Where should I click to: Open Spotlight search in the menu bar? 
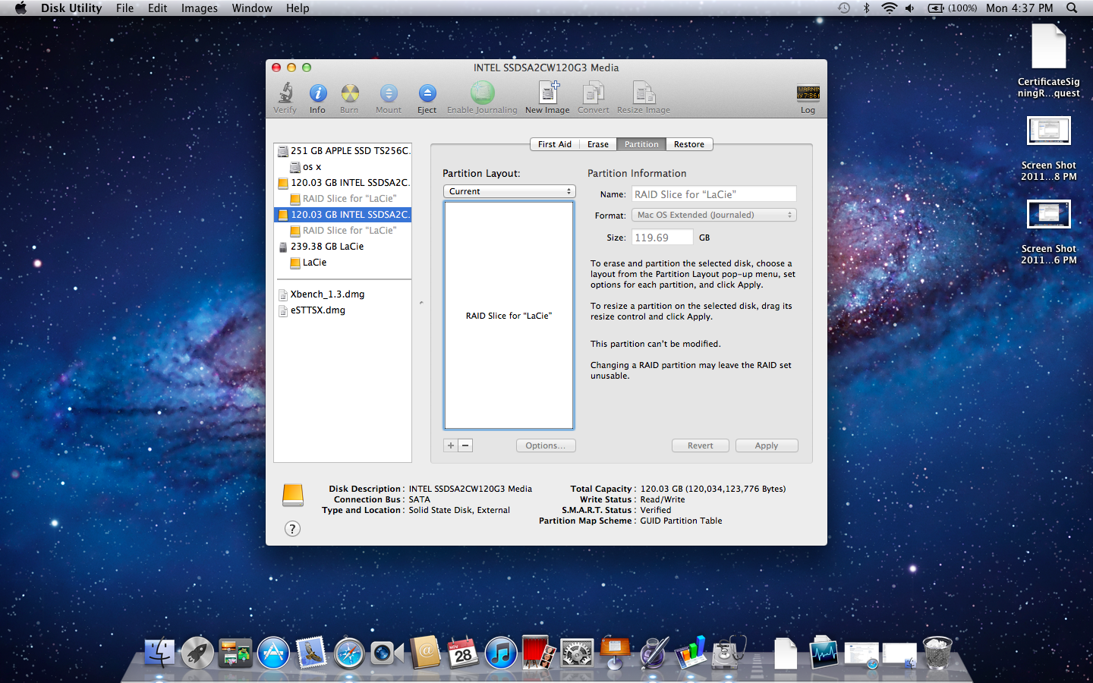(1072, 8)
